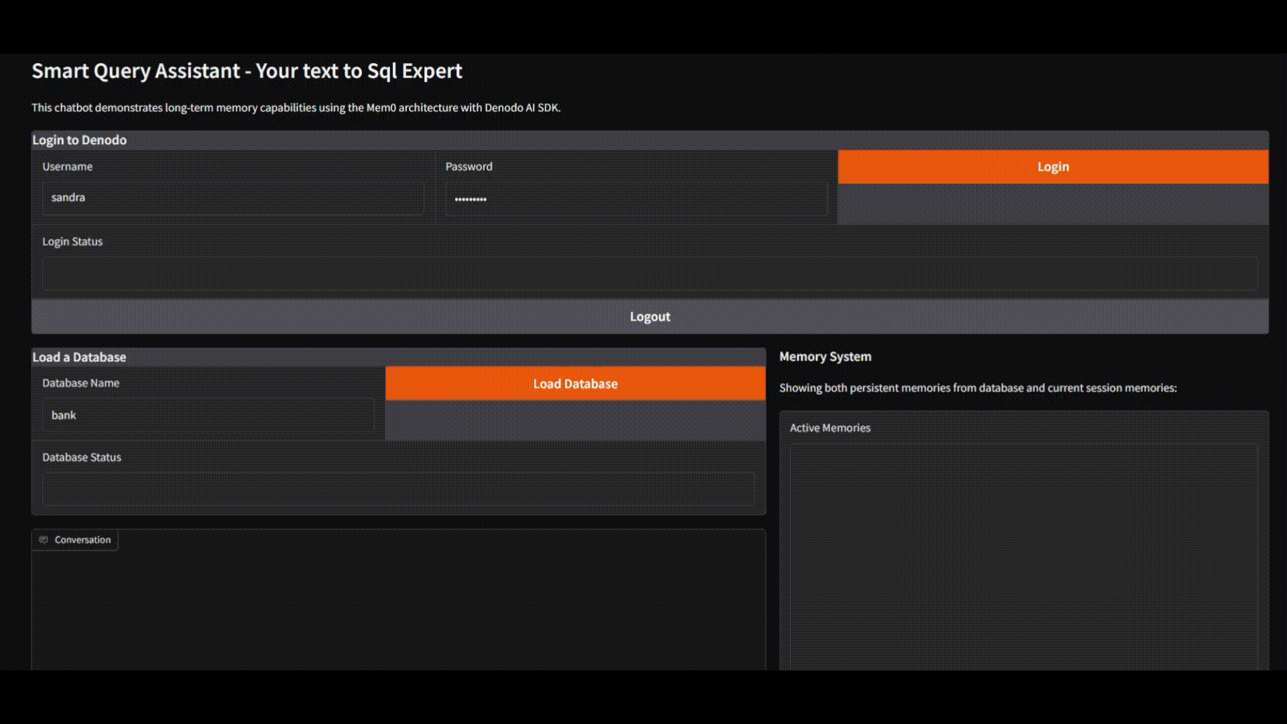Click the Load a Database section header
The width and height of the screenshot is (1287, 724).
(x=79, y=357)
